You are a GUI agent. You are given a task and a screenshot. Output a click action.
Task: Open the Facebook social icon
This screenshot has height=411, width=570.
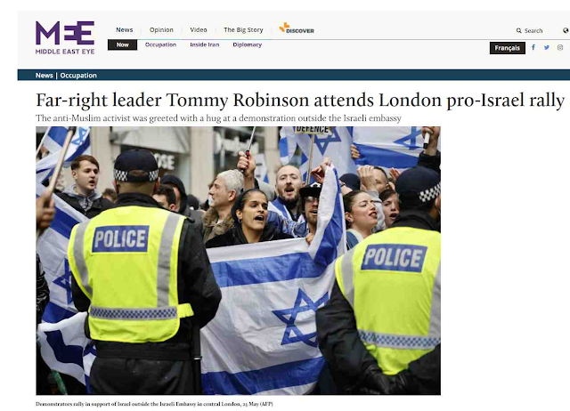tap(533, 47)
